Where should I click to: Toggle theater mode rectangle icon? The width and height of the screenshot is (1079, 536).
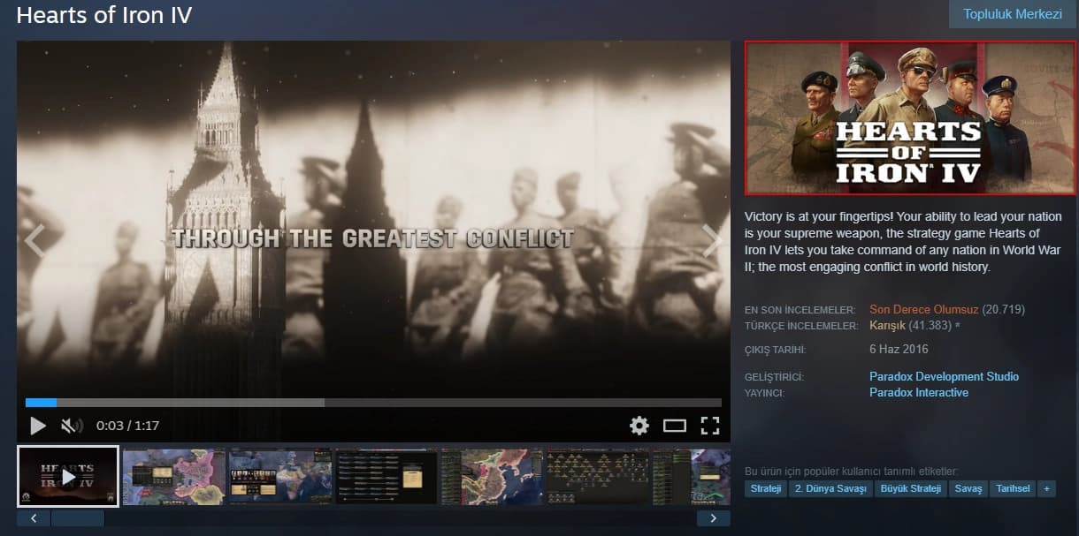point(675,426)
